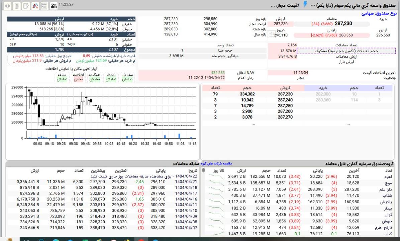Open the bar chart icon in toolbar
The height and width of the screenshot is (241, 400).
pos(53,6)
